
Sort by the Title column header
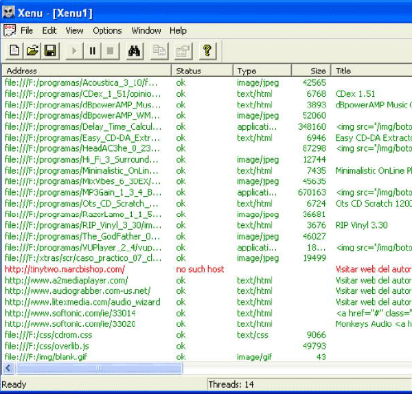tap(371, 71)
